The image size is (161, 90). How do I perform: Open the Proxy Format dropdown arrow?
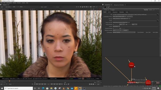tap(129, 22)
